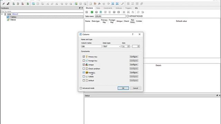Open the Constraints tab

coord(108,8)
